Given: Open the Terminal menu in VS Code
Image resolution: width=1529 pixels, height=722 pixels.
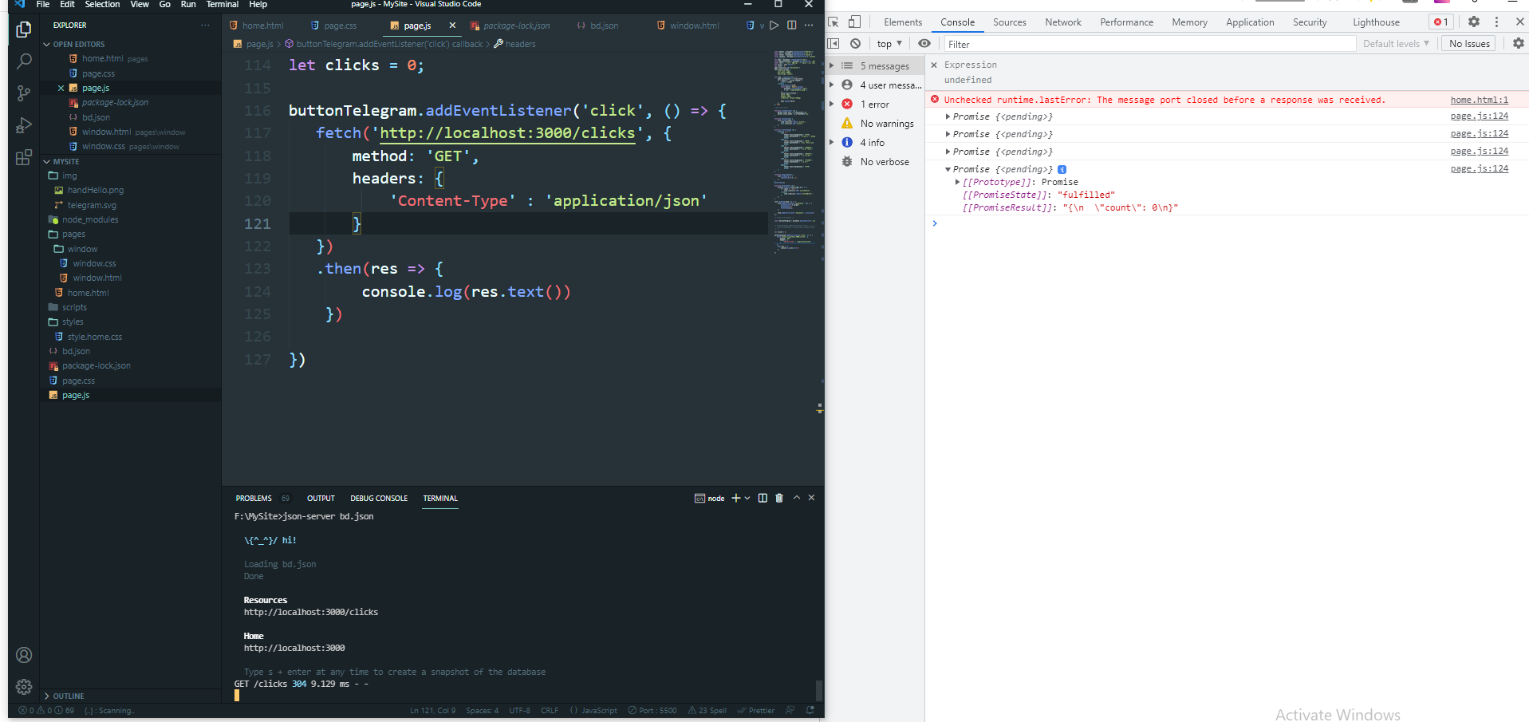Looking at the screenshot, I should 222,5.
